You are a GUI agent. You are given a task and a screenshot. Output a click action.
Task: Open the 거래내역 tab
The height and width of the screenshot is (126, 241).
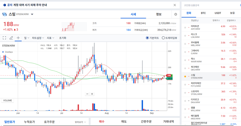168,121
